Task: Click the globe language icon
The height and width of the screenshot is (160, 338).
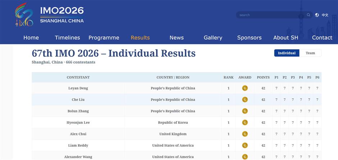Action: click(x=317, y=15)
